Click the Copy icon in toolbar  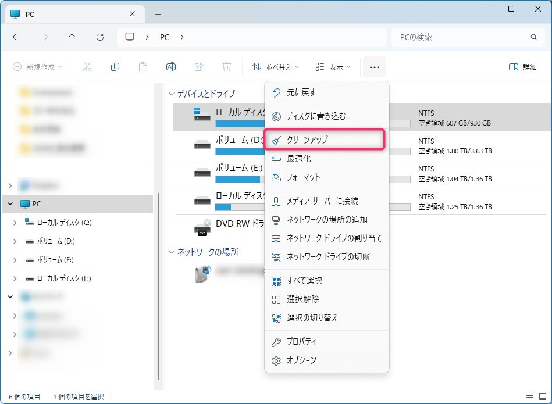[x=115, y=67]
